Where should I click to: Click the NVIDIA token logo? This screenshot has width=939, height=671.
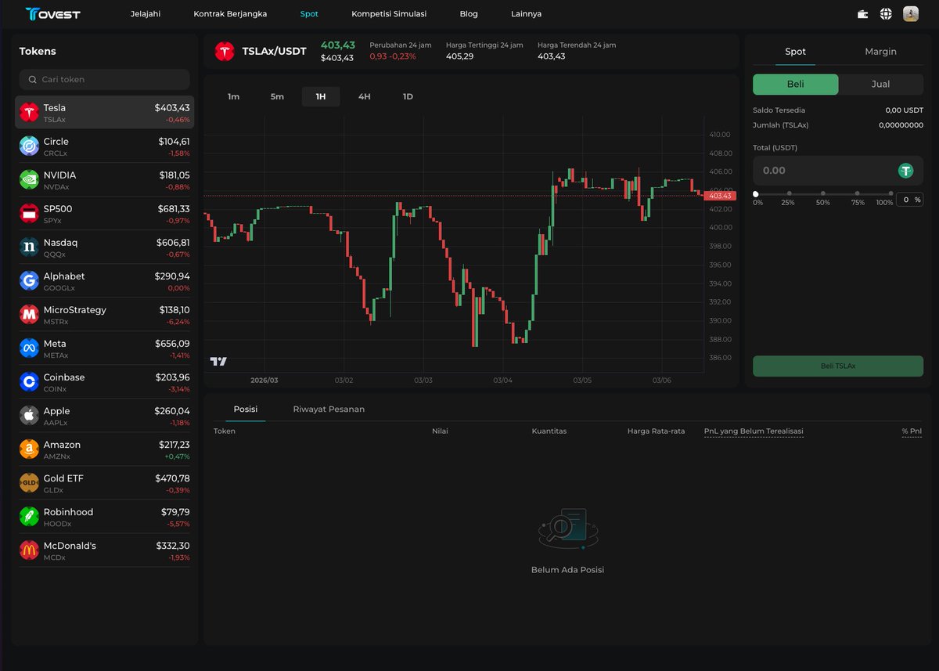(x=29, y=180)
